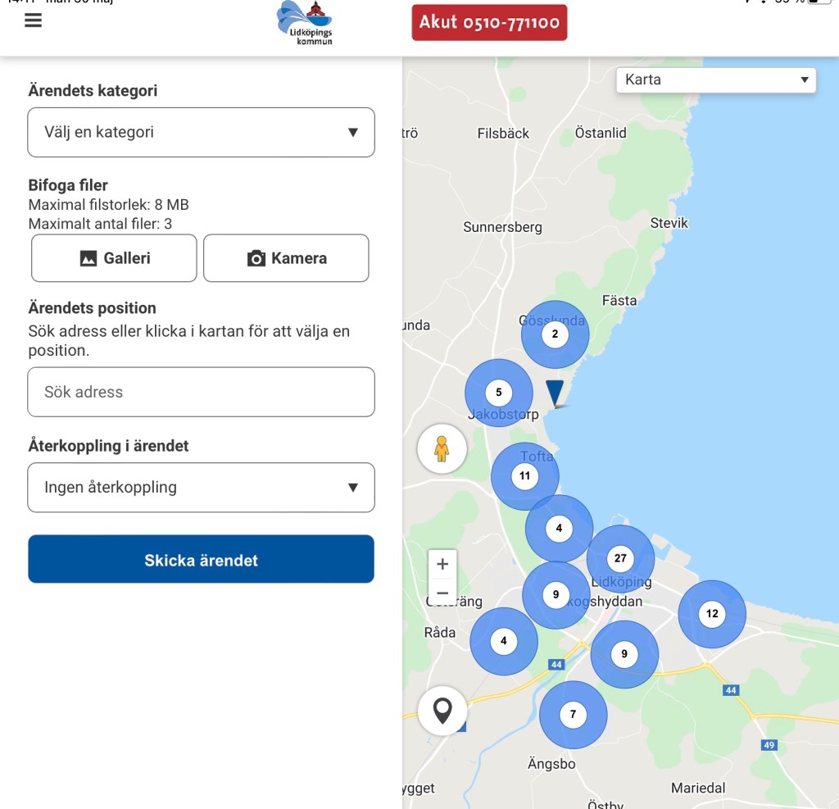
Task: Open the Karta map type dropdown
Action: point(716,80)
